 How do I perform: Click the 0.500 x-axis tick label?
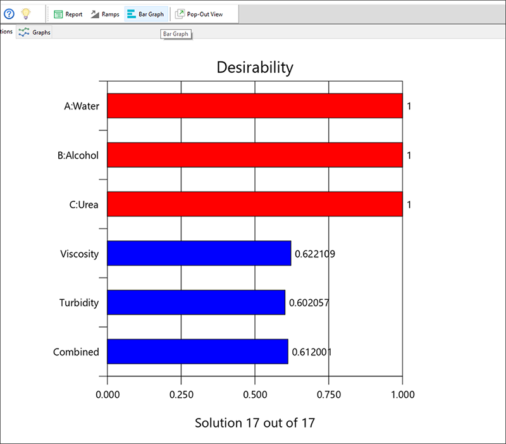click(255, 394)
